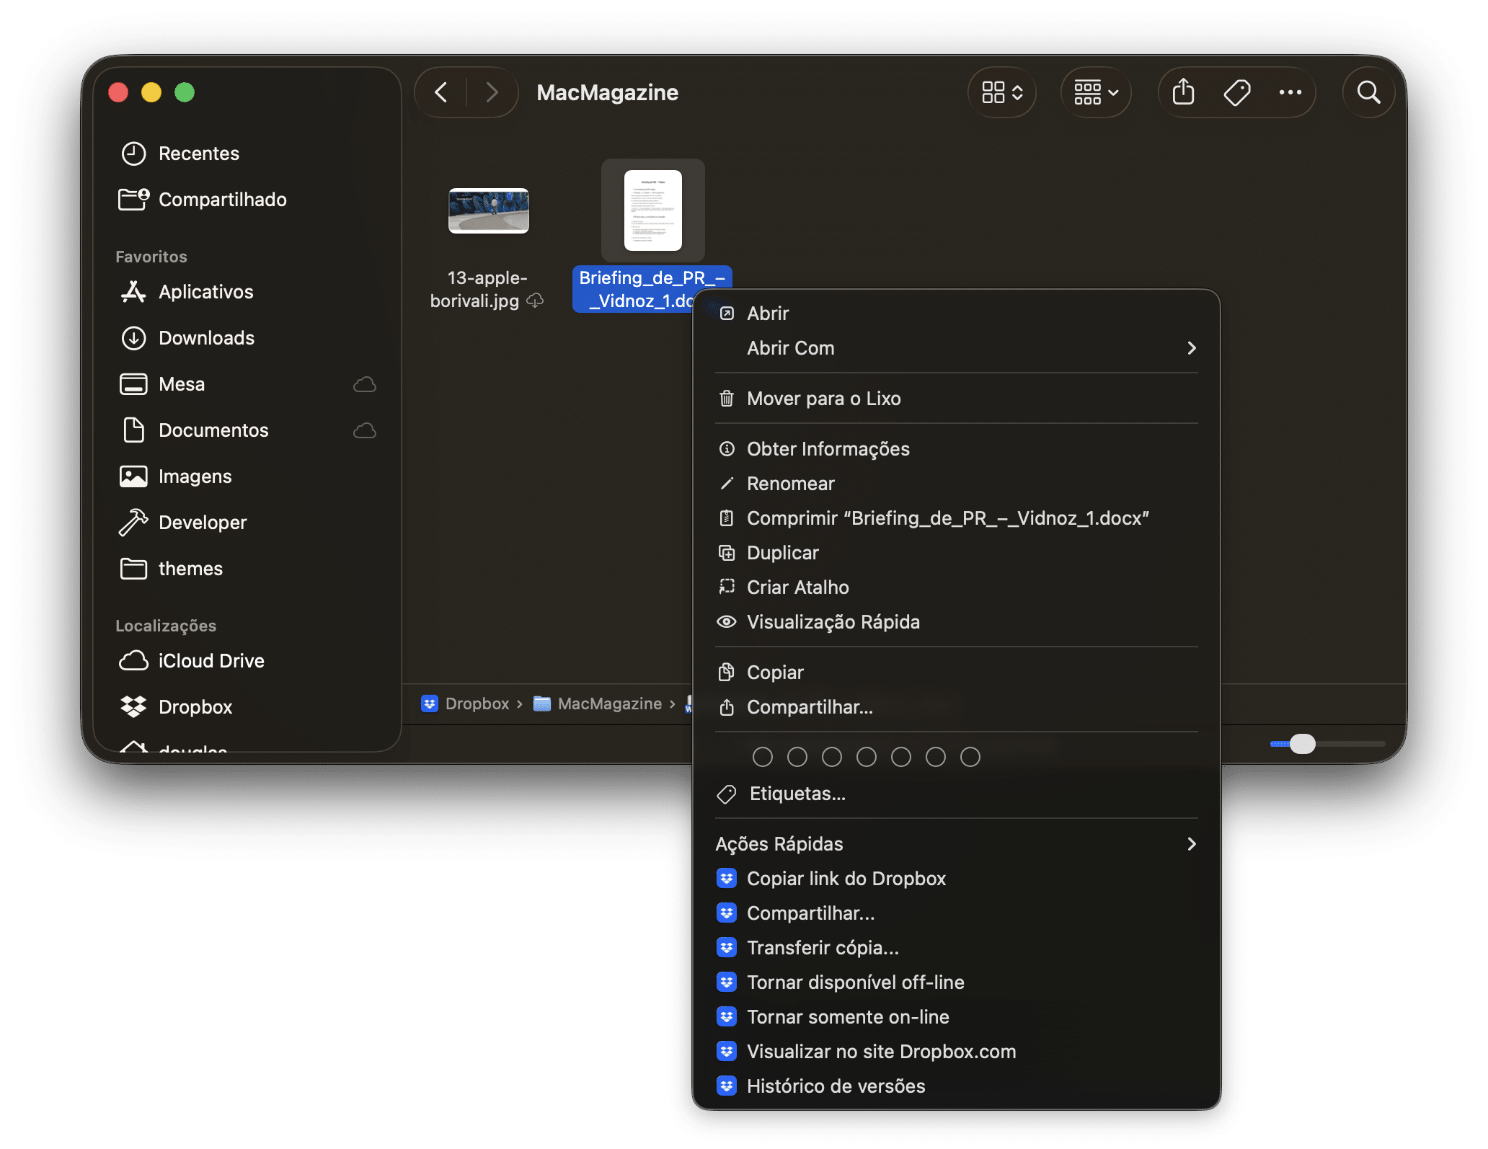Click the tag icon in toolbar
Viewport: 1488px width, 1149px height.
click(1237, 92)
